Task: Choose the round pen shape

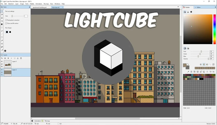Action: tap(10, 32)
